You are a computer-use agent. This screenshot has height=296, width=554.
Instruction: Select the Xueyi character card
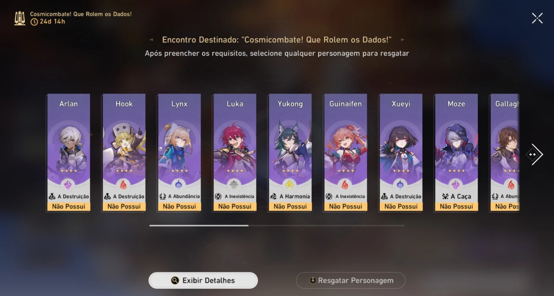(x=401, y=152)
